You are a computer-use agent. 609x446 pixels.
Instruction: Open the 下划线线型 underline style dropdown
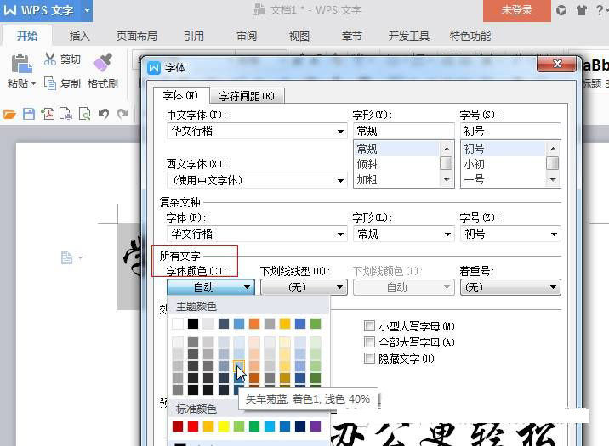click(x=340, y=288)
